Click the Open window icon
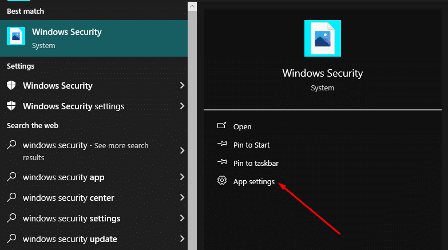 [222, 125]
